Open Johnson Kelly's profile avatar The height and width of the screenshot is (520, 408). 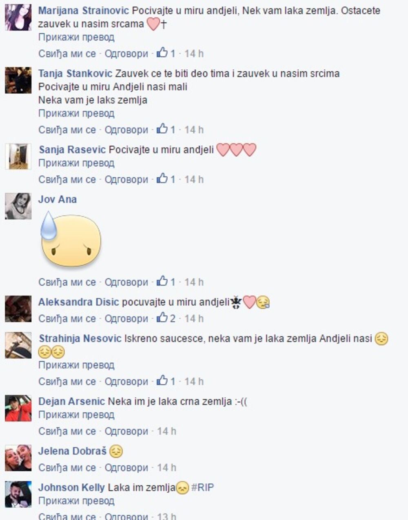pyautogui.click(x=18, y=494)
